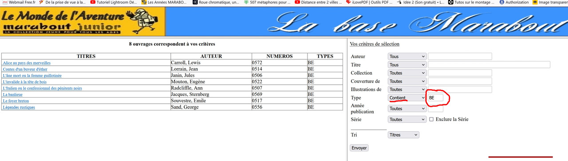Open 'Le foyer breton' link
The height and width of the screenshot is (161, 568).
[16, 101]
